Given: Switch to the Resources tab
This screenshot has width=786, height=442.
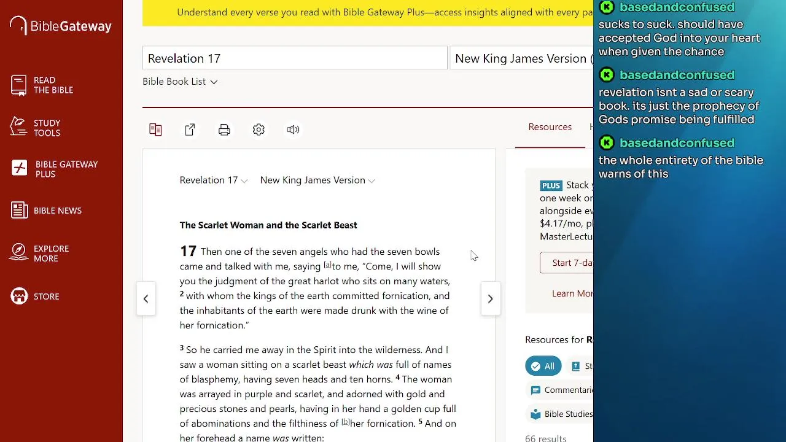Looking at the screenshot, I should tap(550, 127).
